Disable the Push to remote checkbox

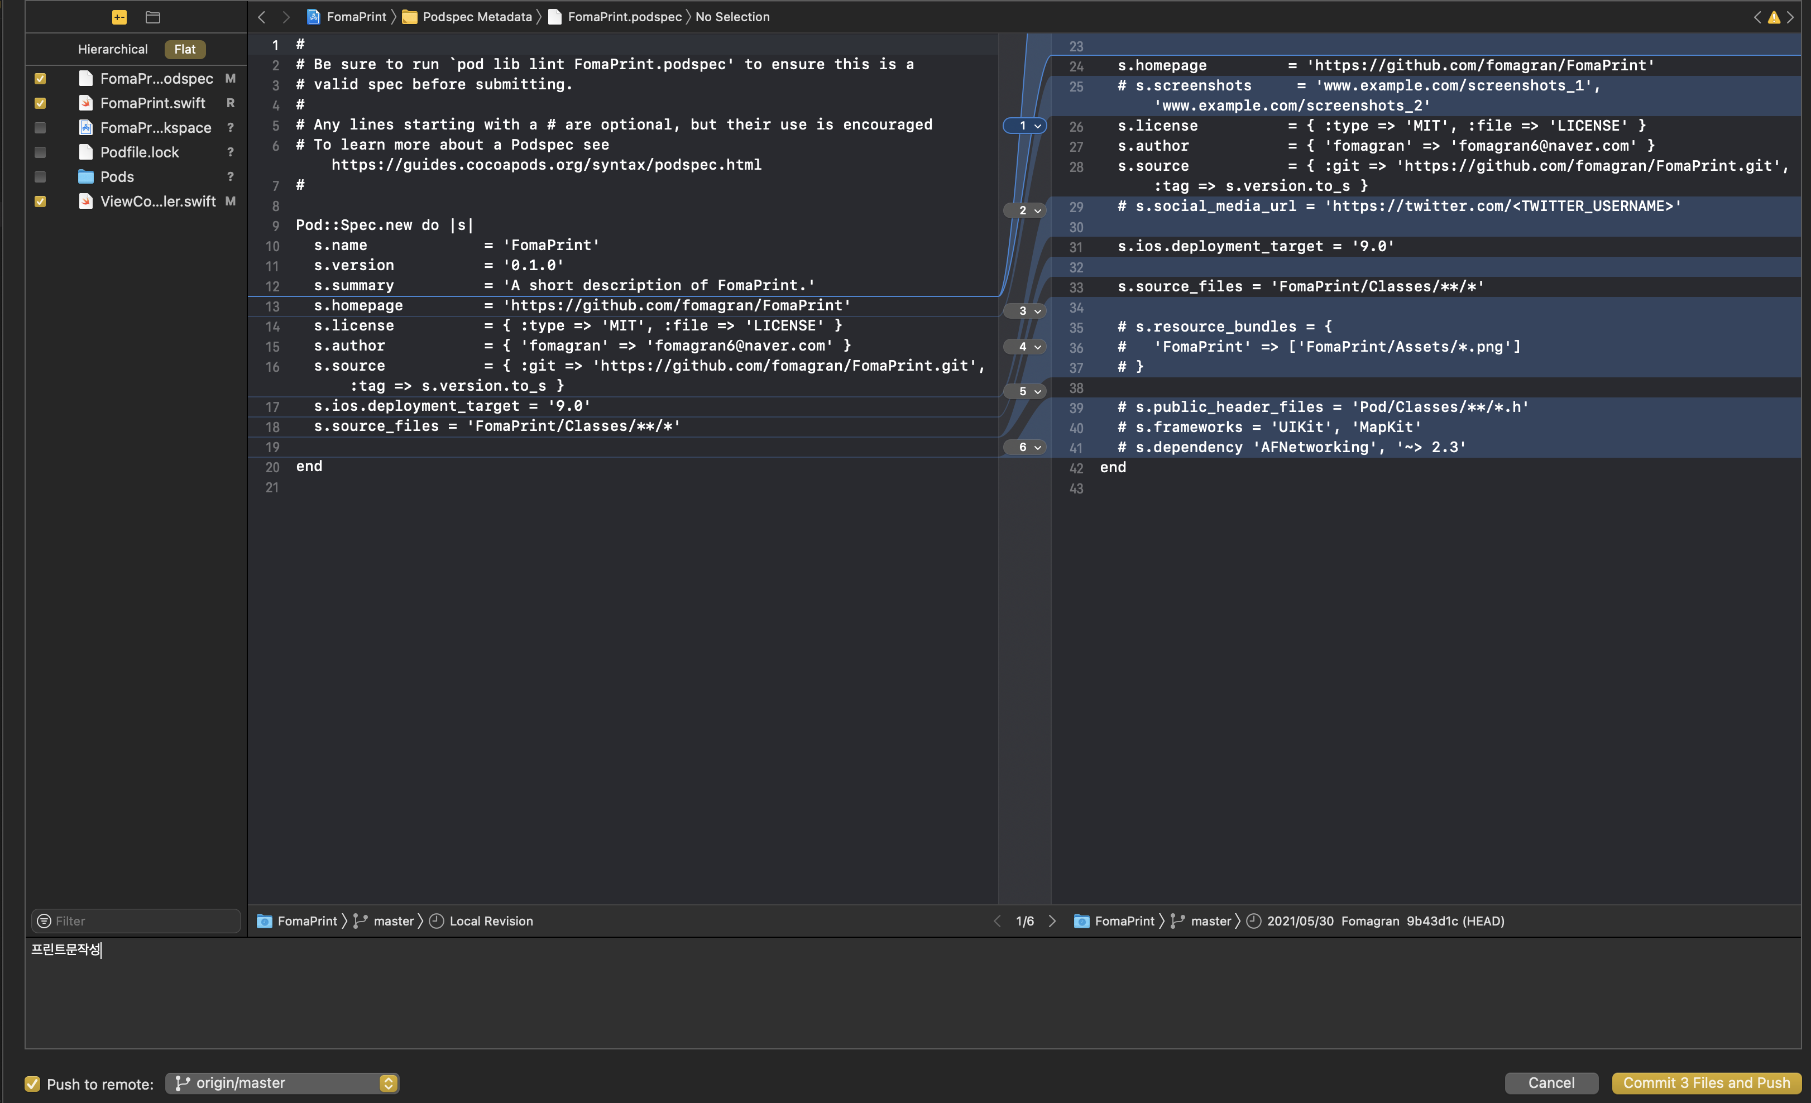click(x=32, y=1083)
